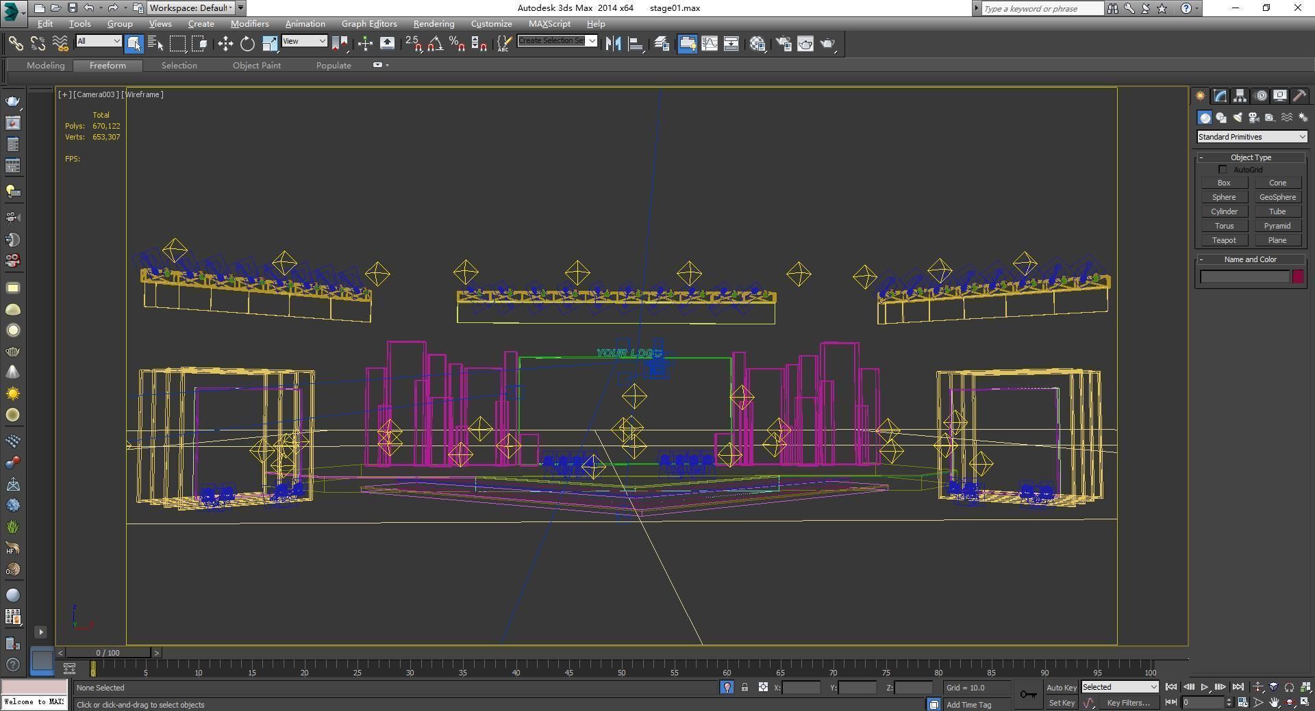Screen dimensions: 1315x711
Task: Open the Material Editor
Action: pos(757,44)
